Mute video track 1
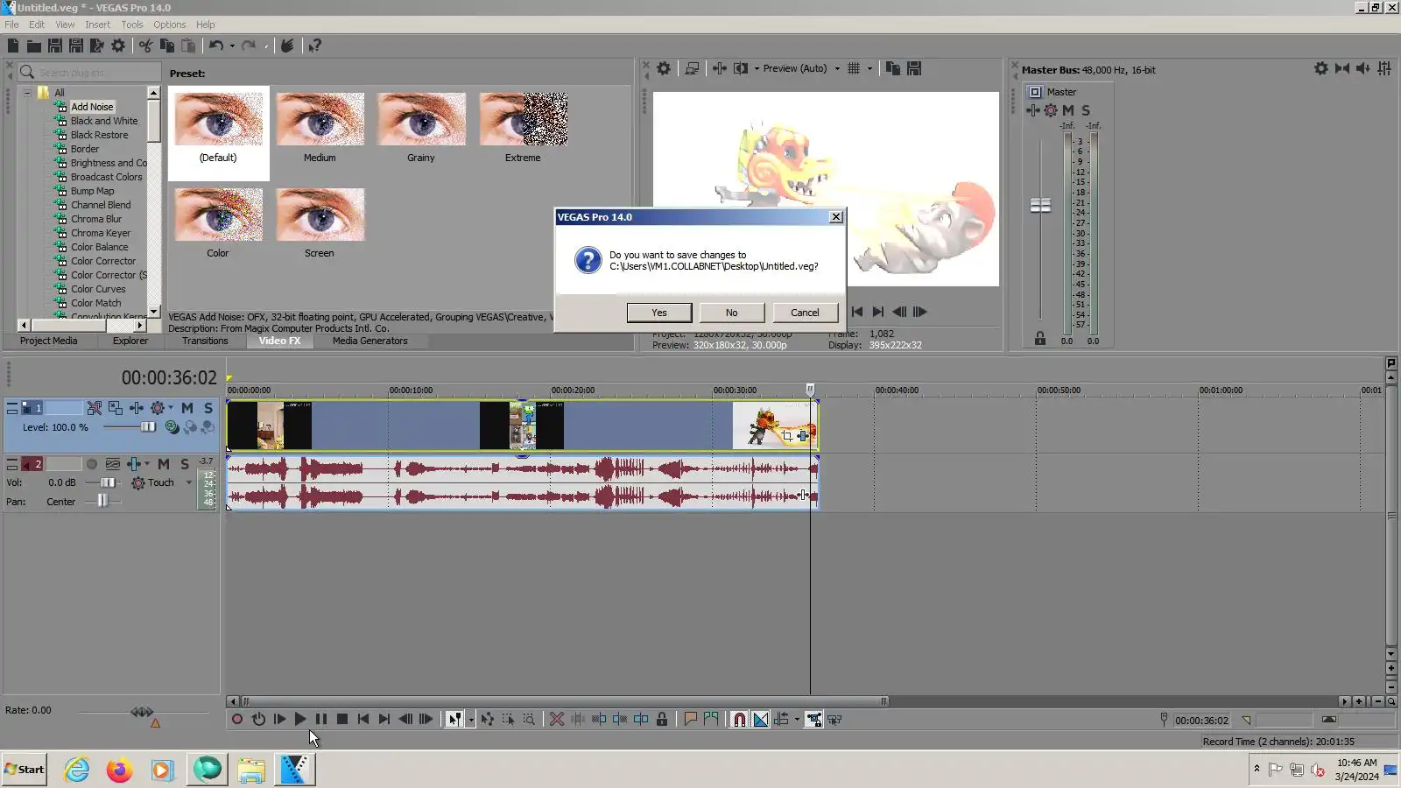 187,408
